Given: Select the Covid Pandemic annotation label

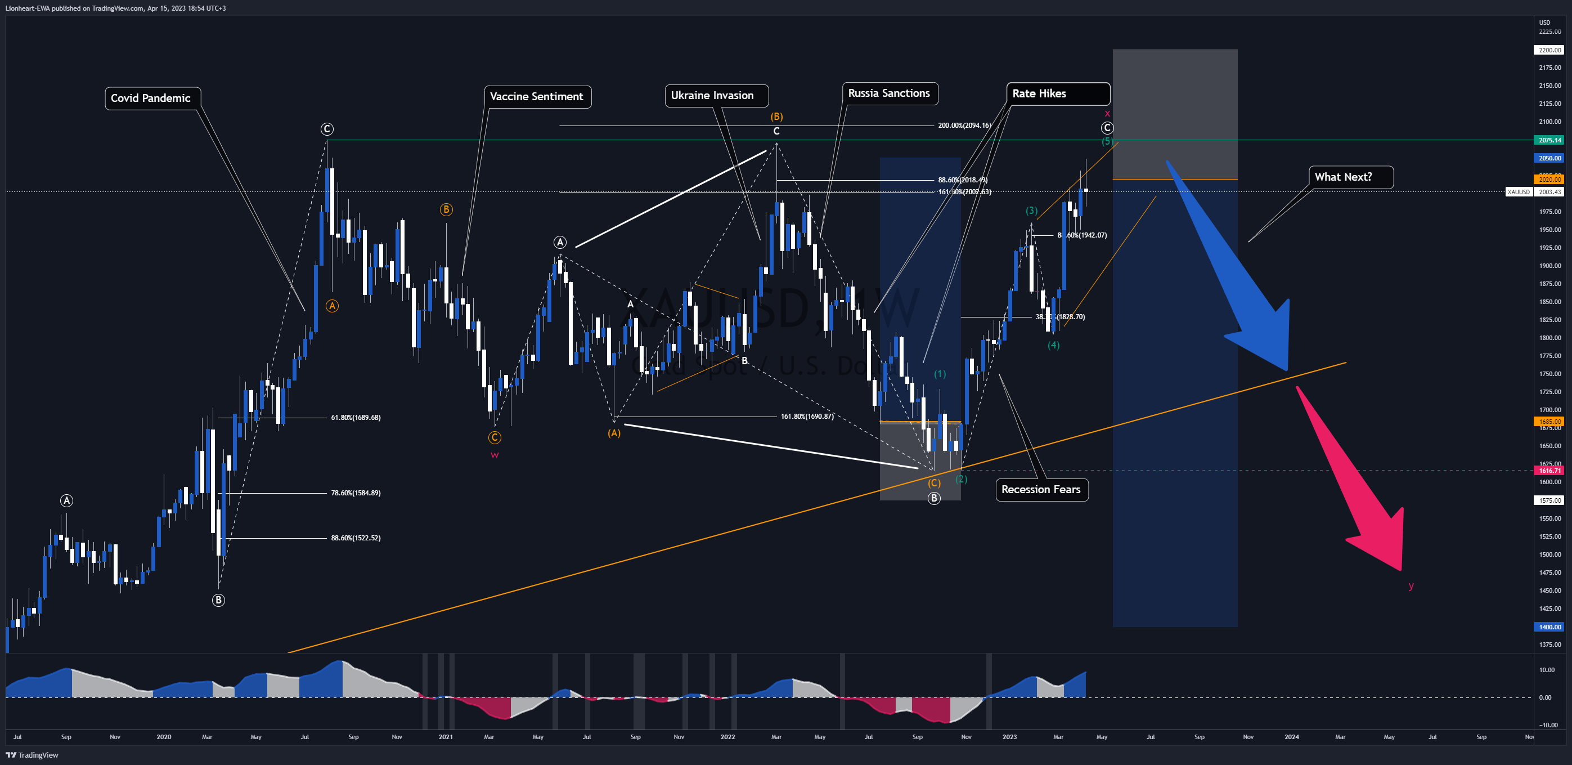Looking at the screenshot, I should tap(152, 99).
